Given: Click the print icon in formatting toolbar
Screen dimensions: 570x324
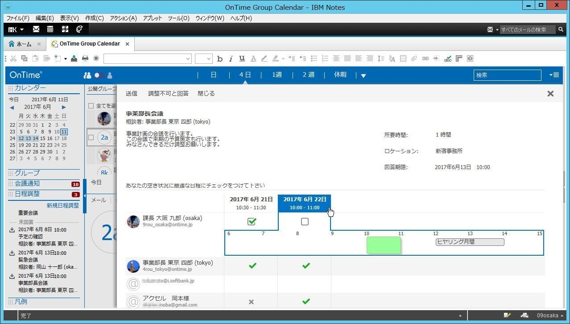Looking at the screenshot, I should click(x=85, y=58).
